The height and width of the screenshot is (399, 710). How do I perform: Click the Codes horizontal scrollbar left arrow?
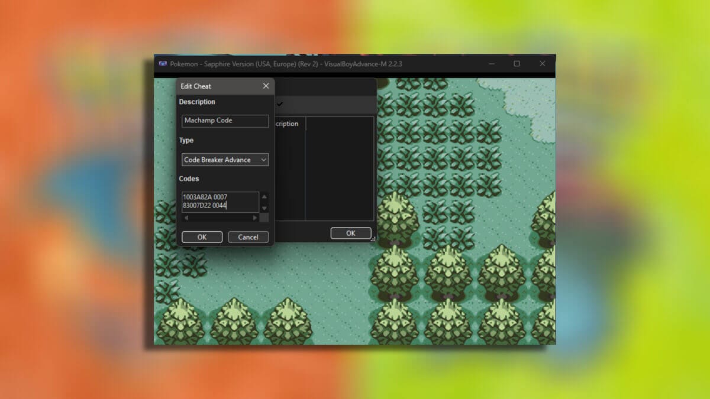pyautogui.click(x=186, y=218)
